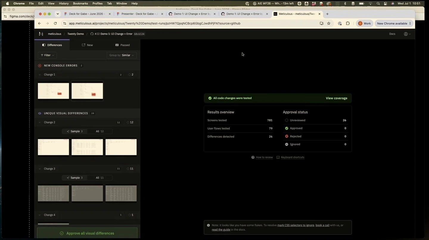429x240 pixels.
Task: Go back using Chrome's back arrow
Action: click(39, 23)
